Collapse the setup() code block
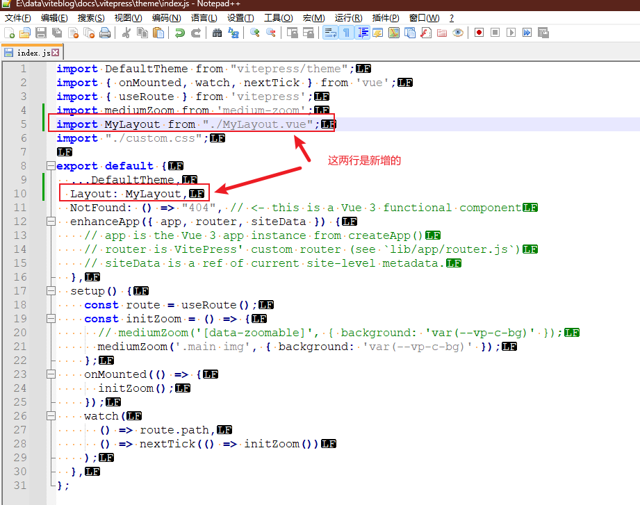Screen dimensions: 640x505 pyautogui.click(x=50, y=290)
